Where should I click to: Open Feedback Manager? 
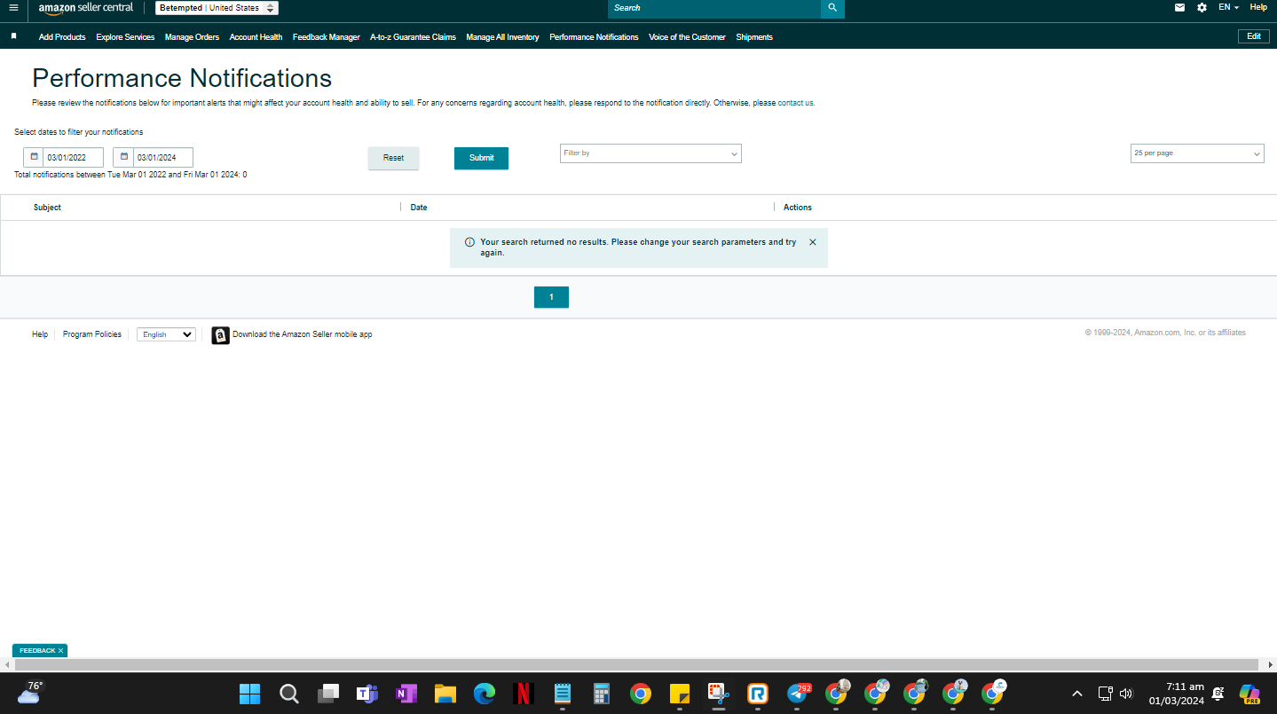(x=327, y=37)
